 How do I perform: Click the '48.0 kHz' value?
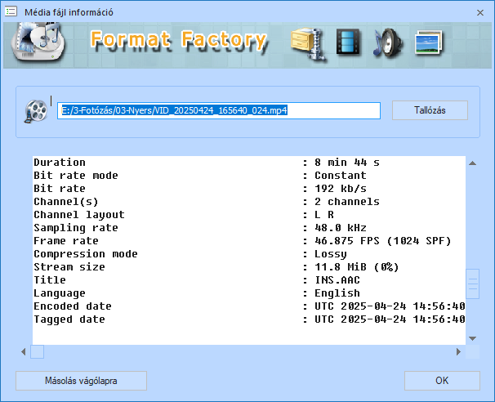tap(341, 228)
